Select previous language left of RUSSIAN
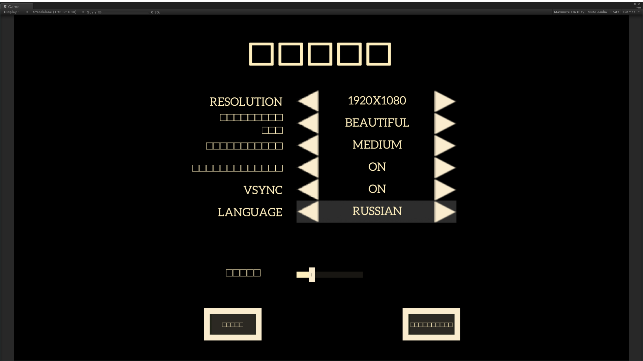This screenshot has width=643, height=361. [308, 212]
